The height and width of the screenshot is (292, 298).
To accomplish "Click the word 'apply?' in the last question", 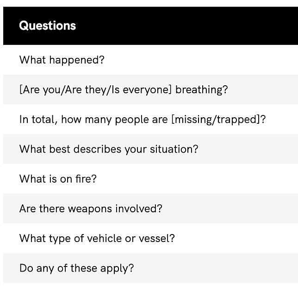I will pyautogui.click(x=117, y=268).
